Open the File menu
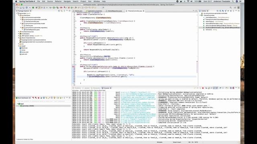The width and height of the screenshot is (257, 144). coord(39,1)
